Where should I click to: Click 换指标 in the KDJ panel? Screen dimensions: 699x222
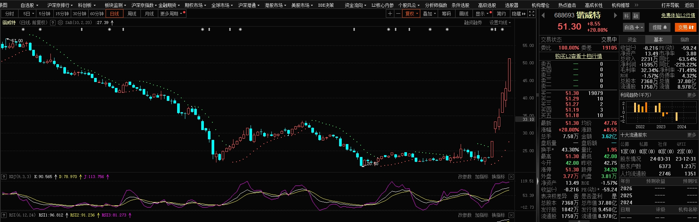coord(498,177)
